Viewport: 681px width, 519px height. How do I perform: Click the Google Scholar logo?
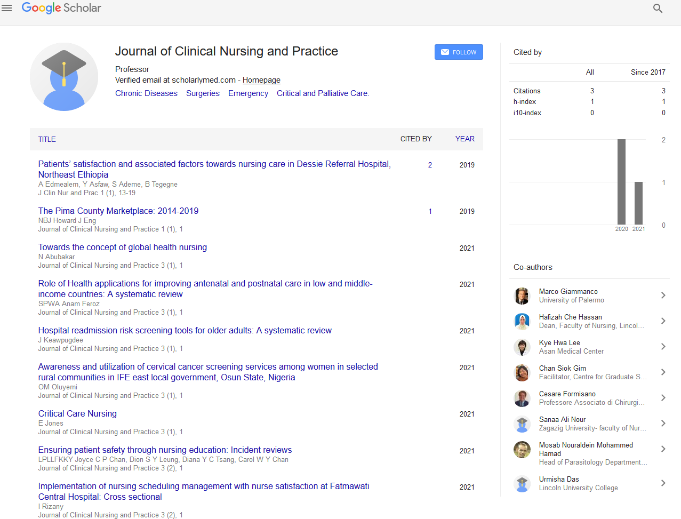pyautogui.click(x=61, y=8)
